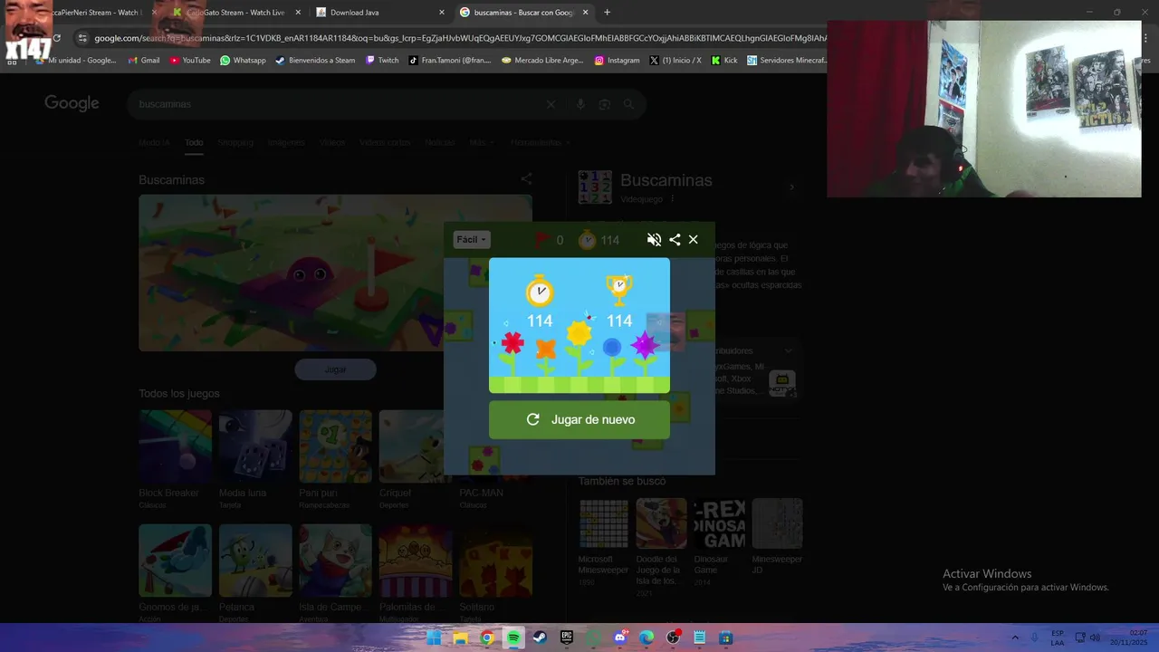Switch to the Noticias tab
The width and height of the screenshot is (1159, 652).
point(440,143)
